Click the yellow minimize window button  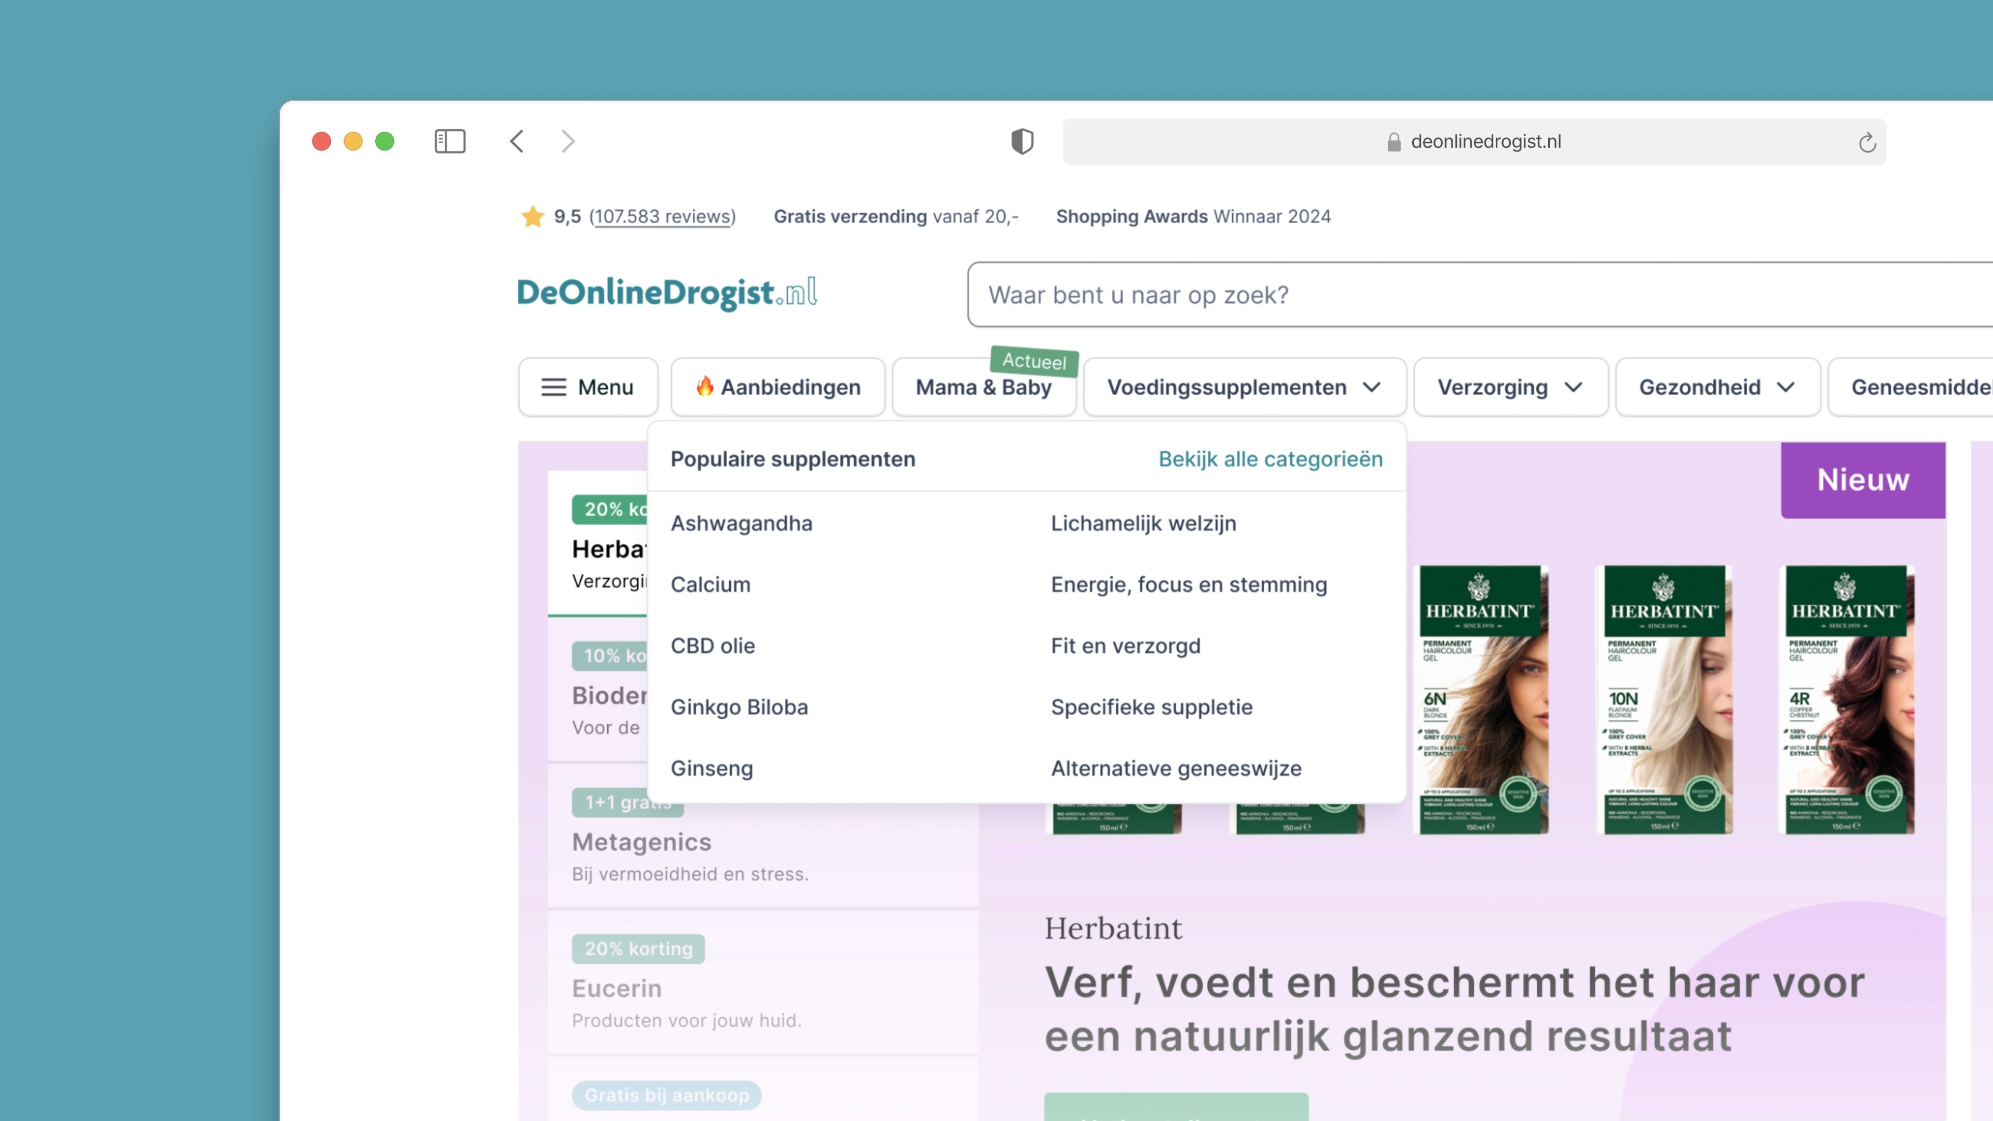[353, 141]
